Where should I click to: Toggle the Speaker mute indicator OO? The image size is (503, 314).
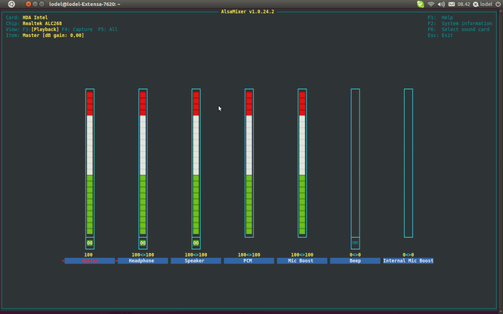(196, 243)
